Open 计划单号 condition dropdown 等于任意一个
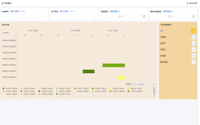The height and width of the screenshot is (125, 200). click(x=17, y=11)
